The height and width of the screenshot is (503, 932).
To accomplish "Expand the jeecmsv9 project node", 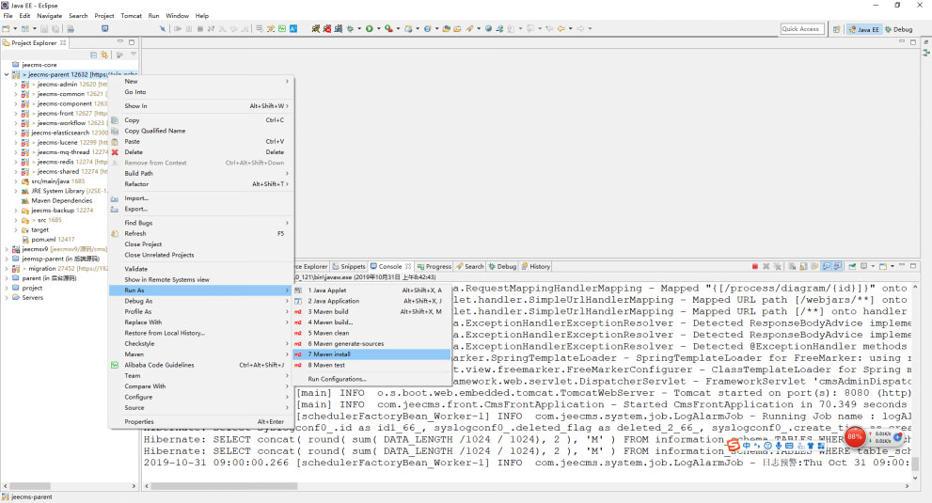I will (x=7, y=249).
